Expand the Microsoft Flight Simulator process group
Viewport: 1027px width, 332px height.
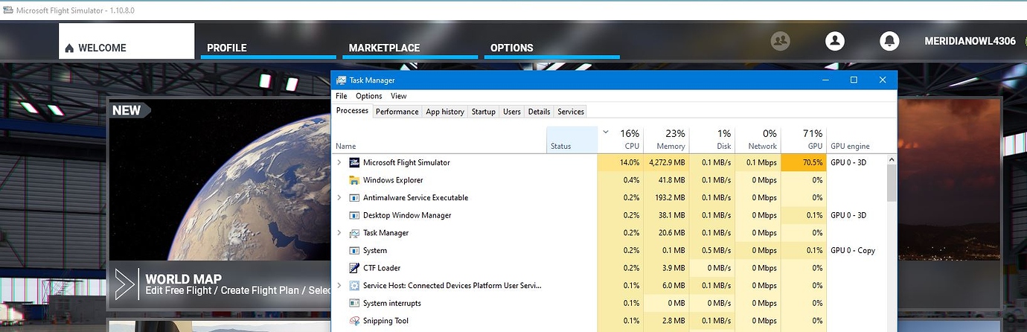339,162
